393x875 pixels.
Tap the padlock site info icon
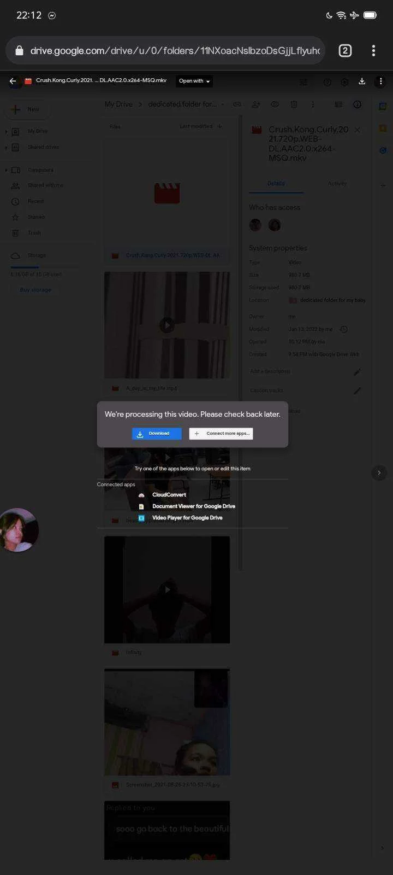coord(20,51)
